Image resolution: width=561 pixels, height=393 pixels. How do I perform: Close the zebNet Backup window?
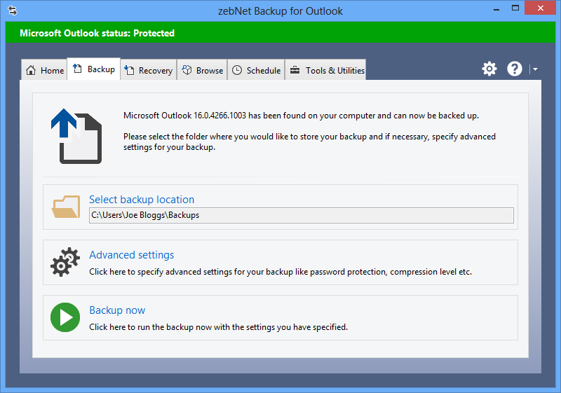click(x=540, y=8)
